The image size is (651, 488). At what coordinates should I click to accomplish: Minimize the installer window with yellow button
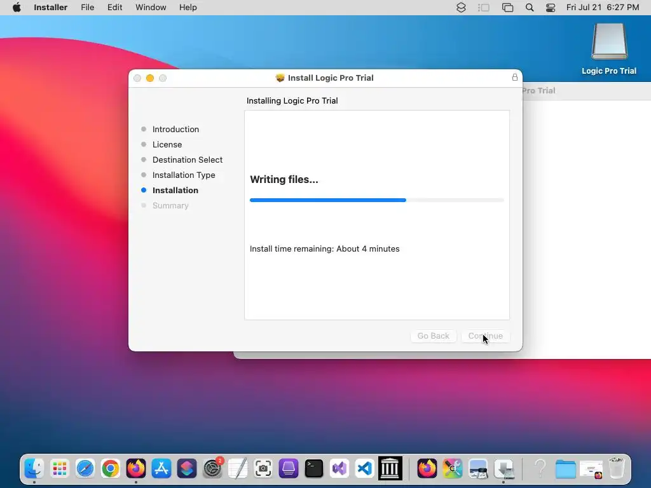tap(150, 78)
